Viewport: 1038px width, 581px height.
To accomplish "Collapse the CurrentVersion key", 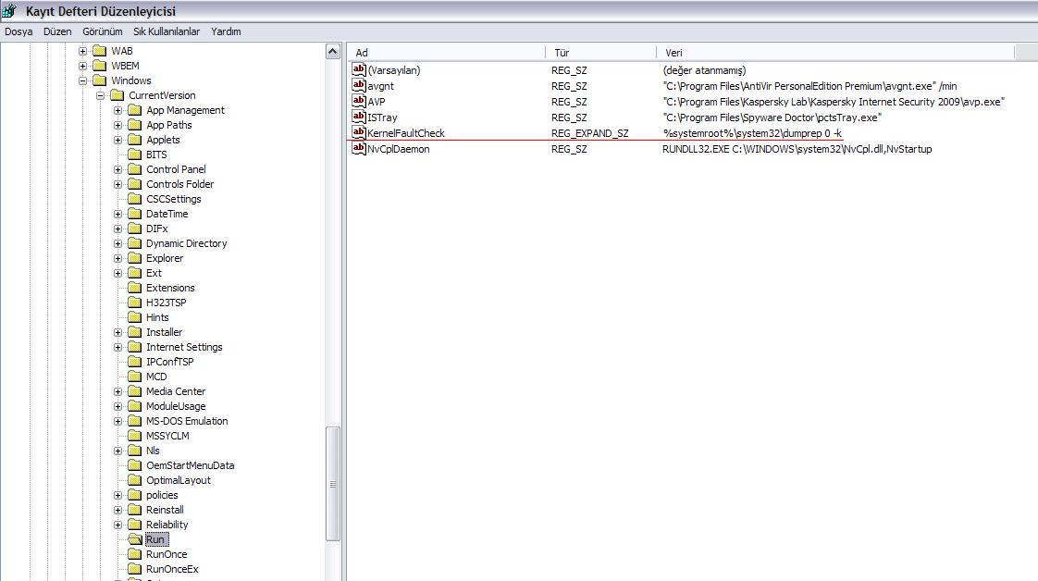I will pos(101,95).
